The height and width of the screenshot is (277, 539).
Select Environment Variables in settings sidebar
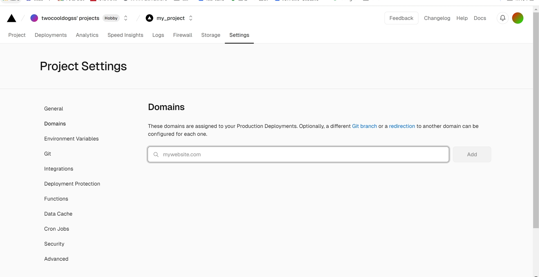[71, 139]
